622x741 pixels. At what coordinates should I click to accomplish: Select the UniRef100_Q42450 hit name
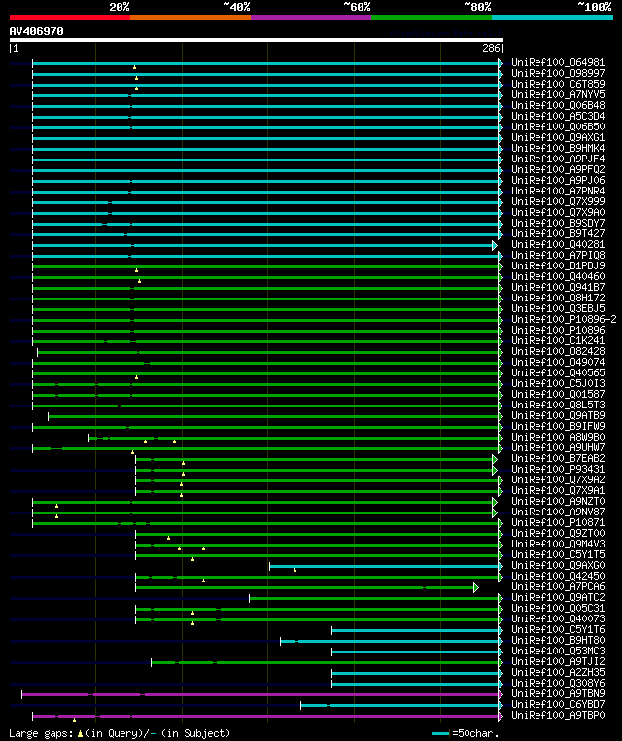(558, 576)
